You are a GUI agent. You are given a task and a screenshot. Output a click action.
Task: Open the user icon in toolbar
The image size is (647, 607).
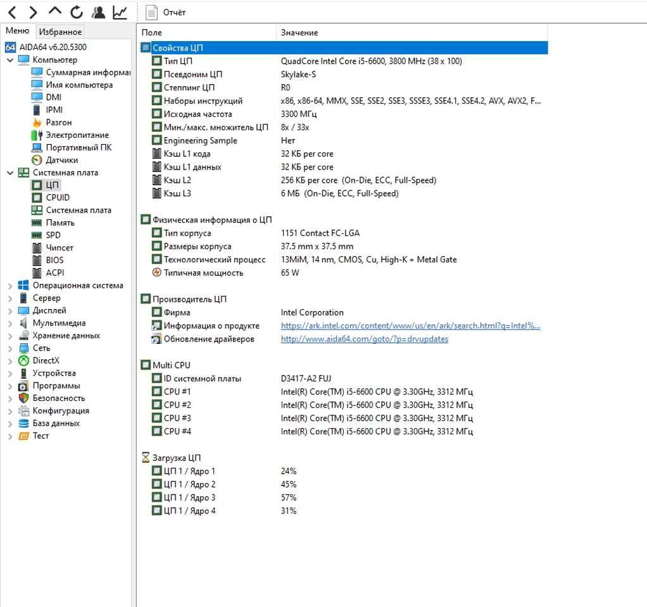pos(98,13)
